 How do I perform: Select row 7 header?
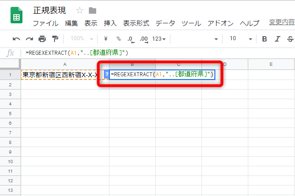(10, 133)
